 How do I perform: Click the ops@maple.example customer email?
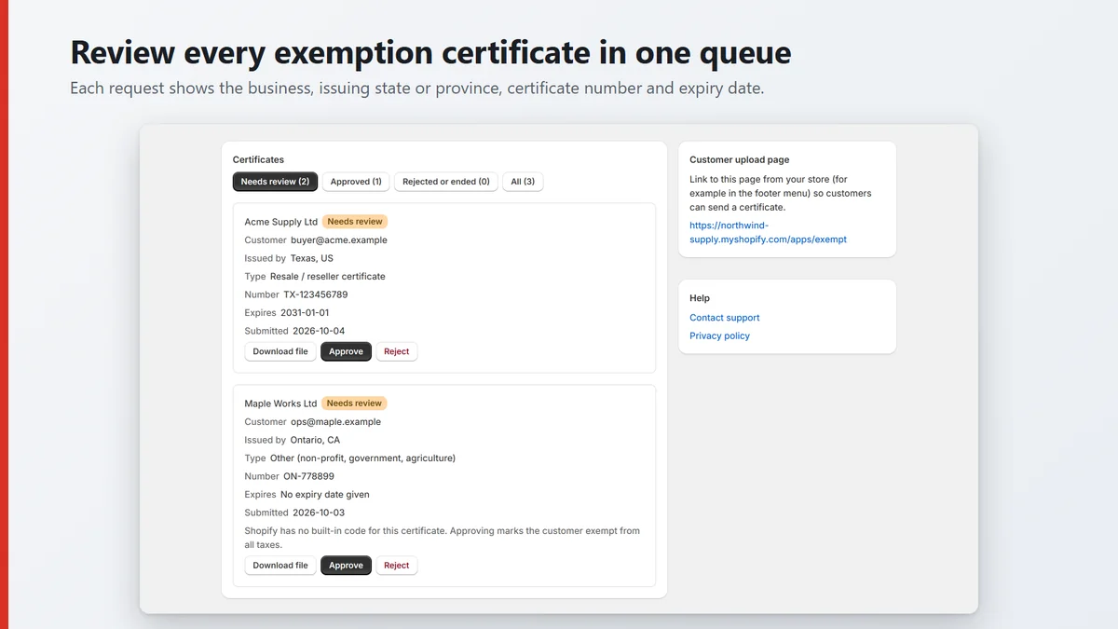point(336,422)
